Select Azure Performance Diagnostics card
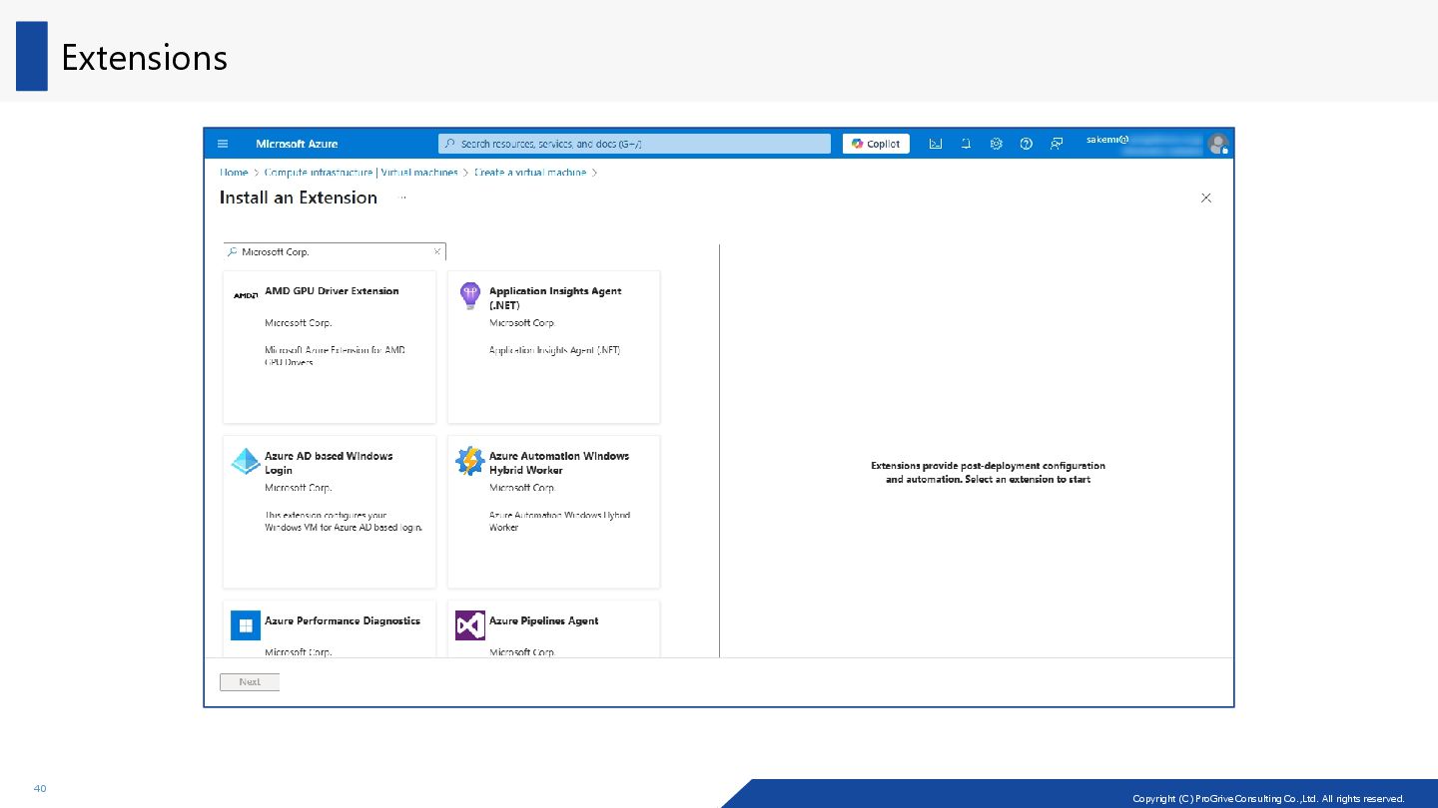This screenshot has width=1438, height=808. click(x=330, y=628)
